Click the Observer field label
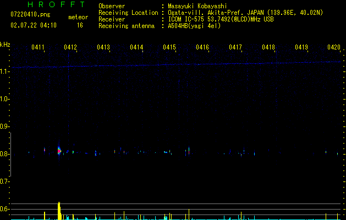This screenshot has width=346, height=220. (x=112, y=6)
